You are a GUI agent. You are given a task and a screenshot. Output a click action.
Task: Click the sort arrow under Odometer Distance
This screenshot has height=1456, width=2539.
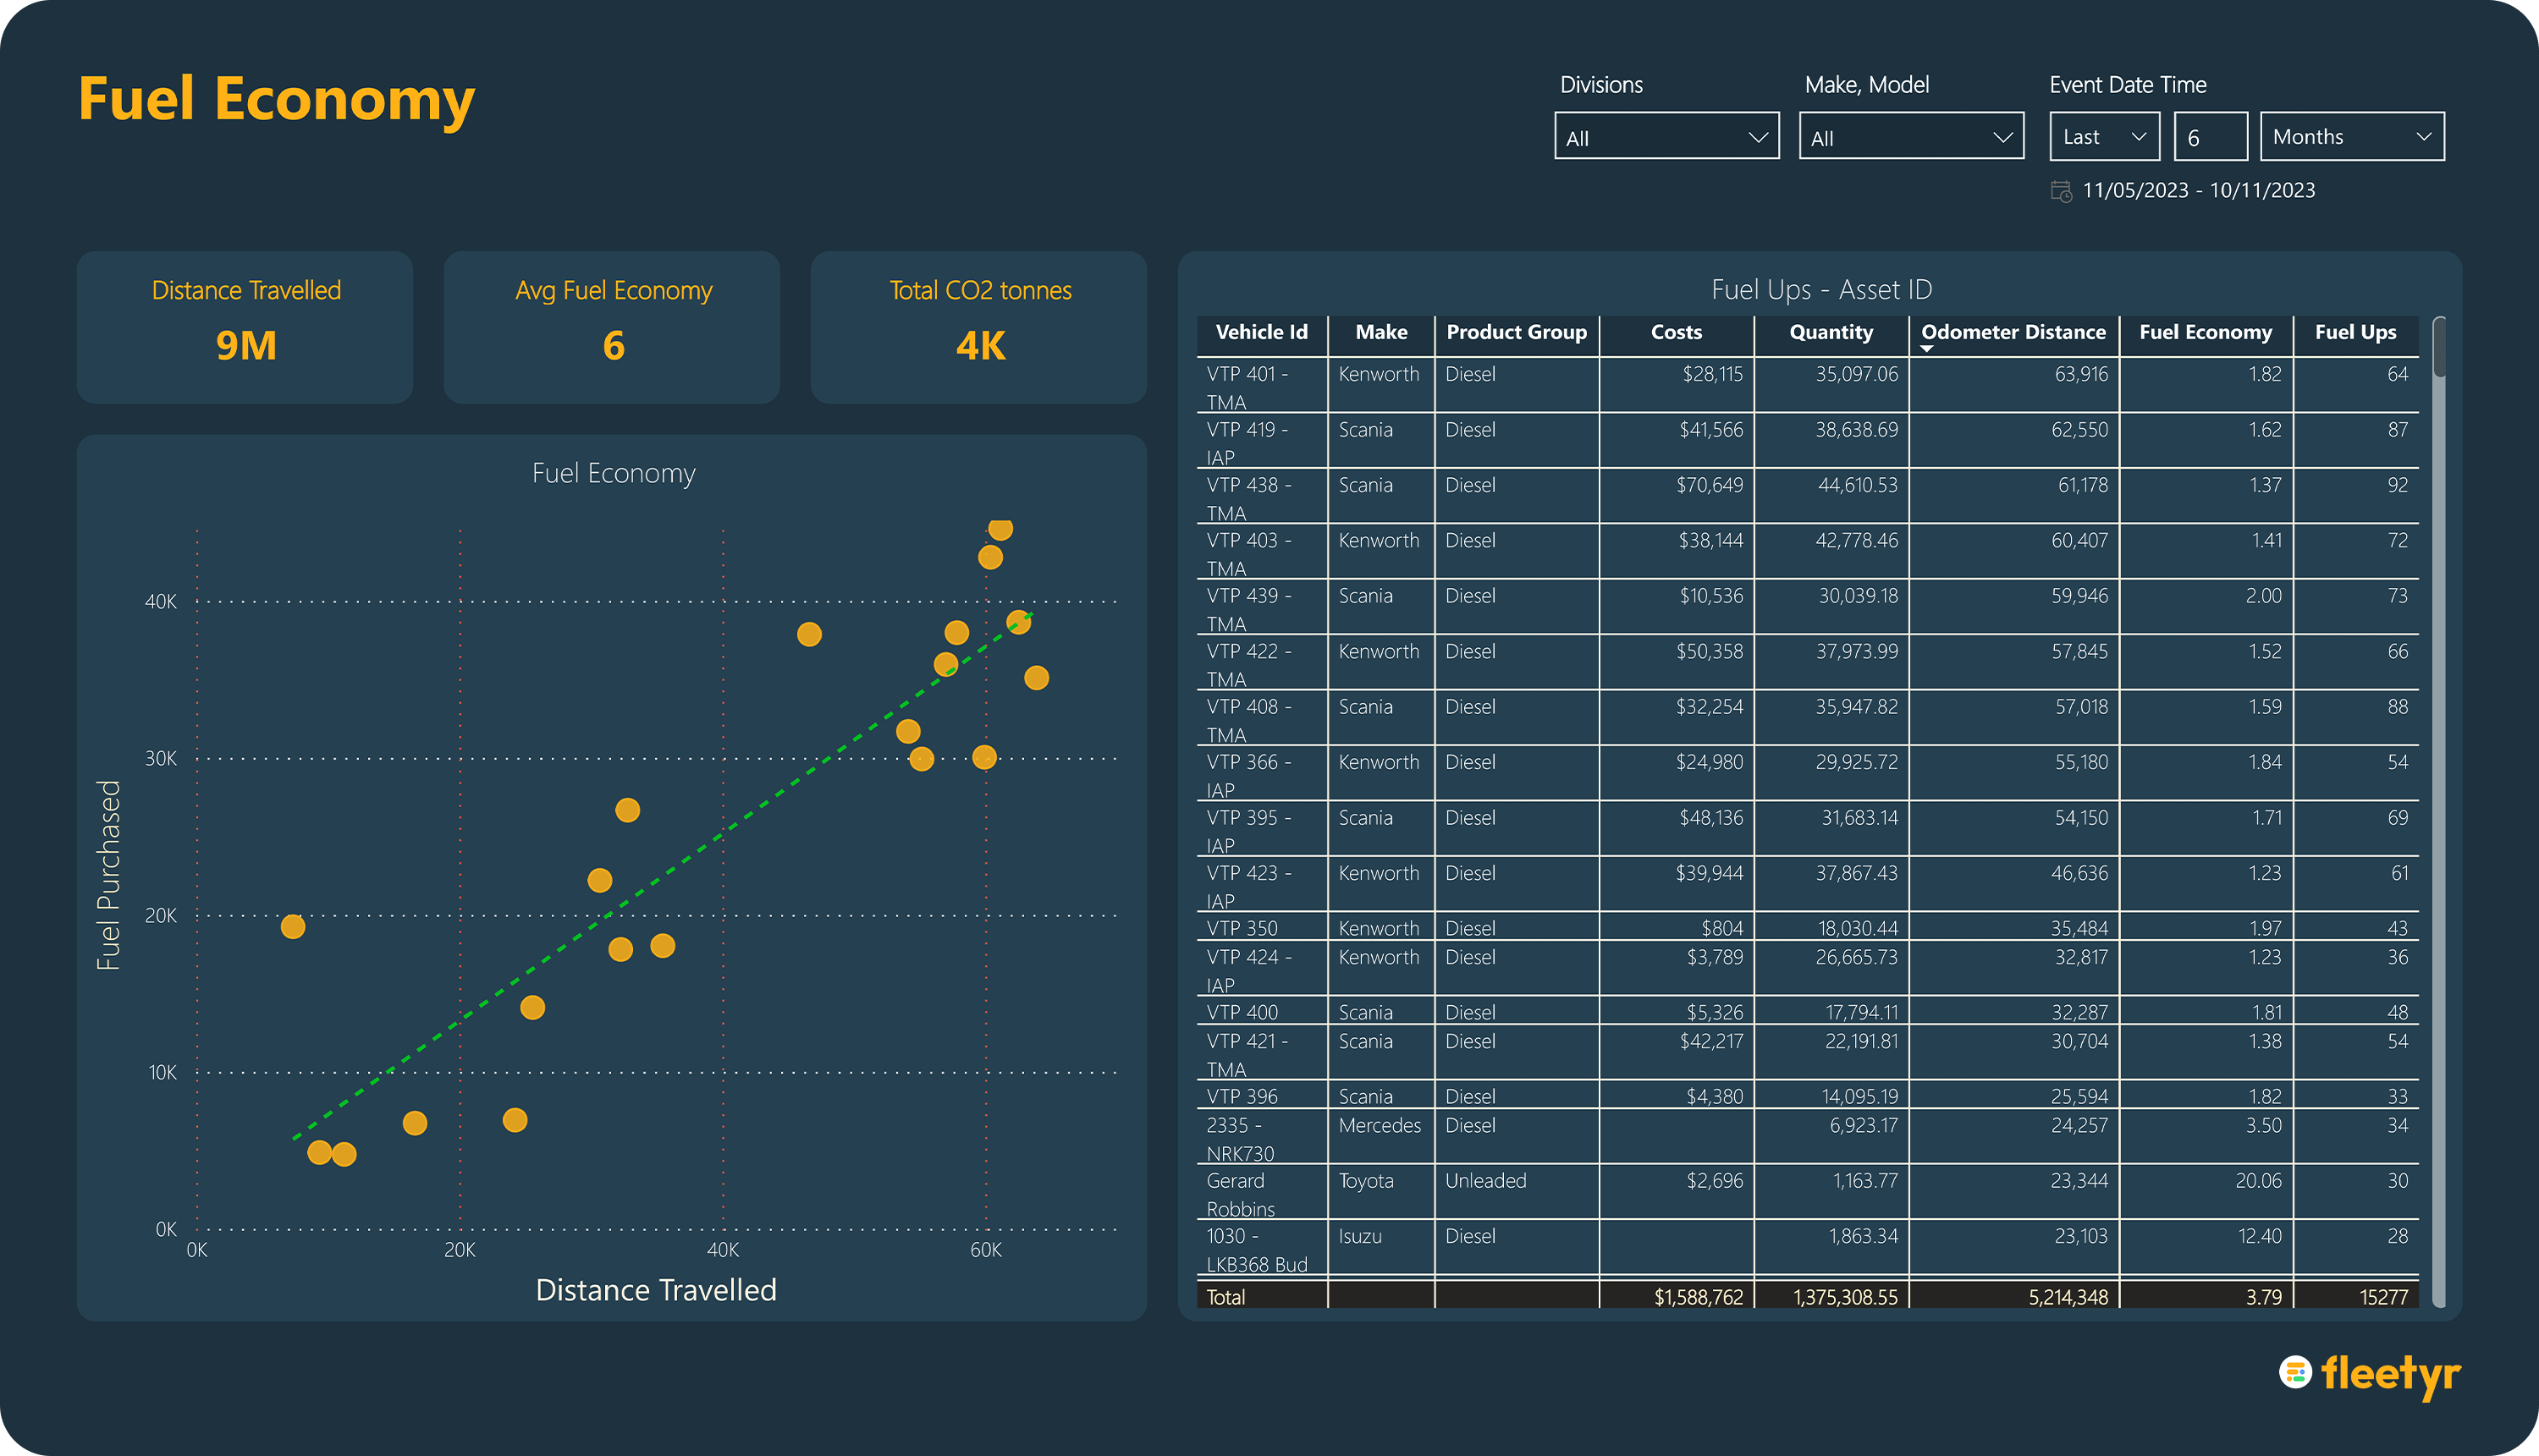(x=1927, y=349)
